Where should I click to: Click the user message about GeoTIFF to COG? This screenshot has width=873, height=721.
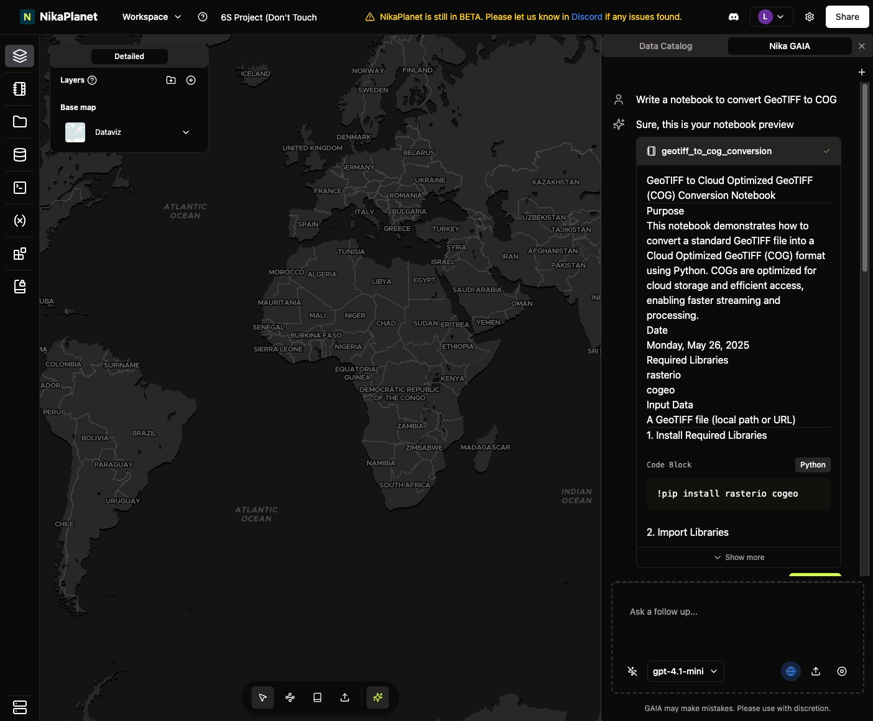point(736,99)
